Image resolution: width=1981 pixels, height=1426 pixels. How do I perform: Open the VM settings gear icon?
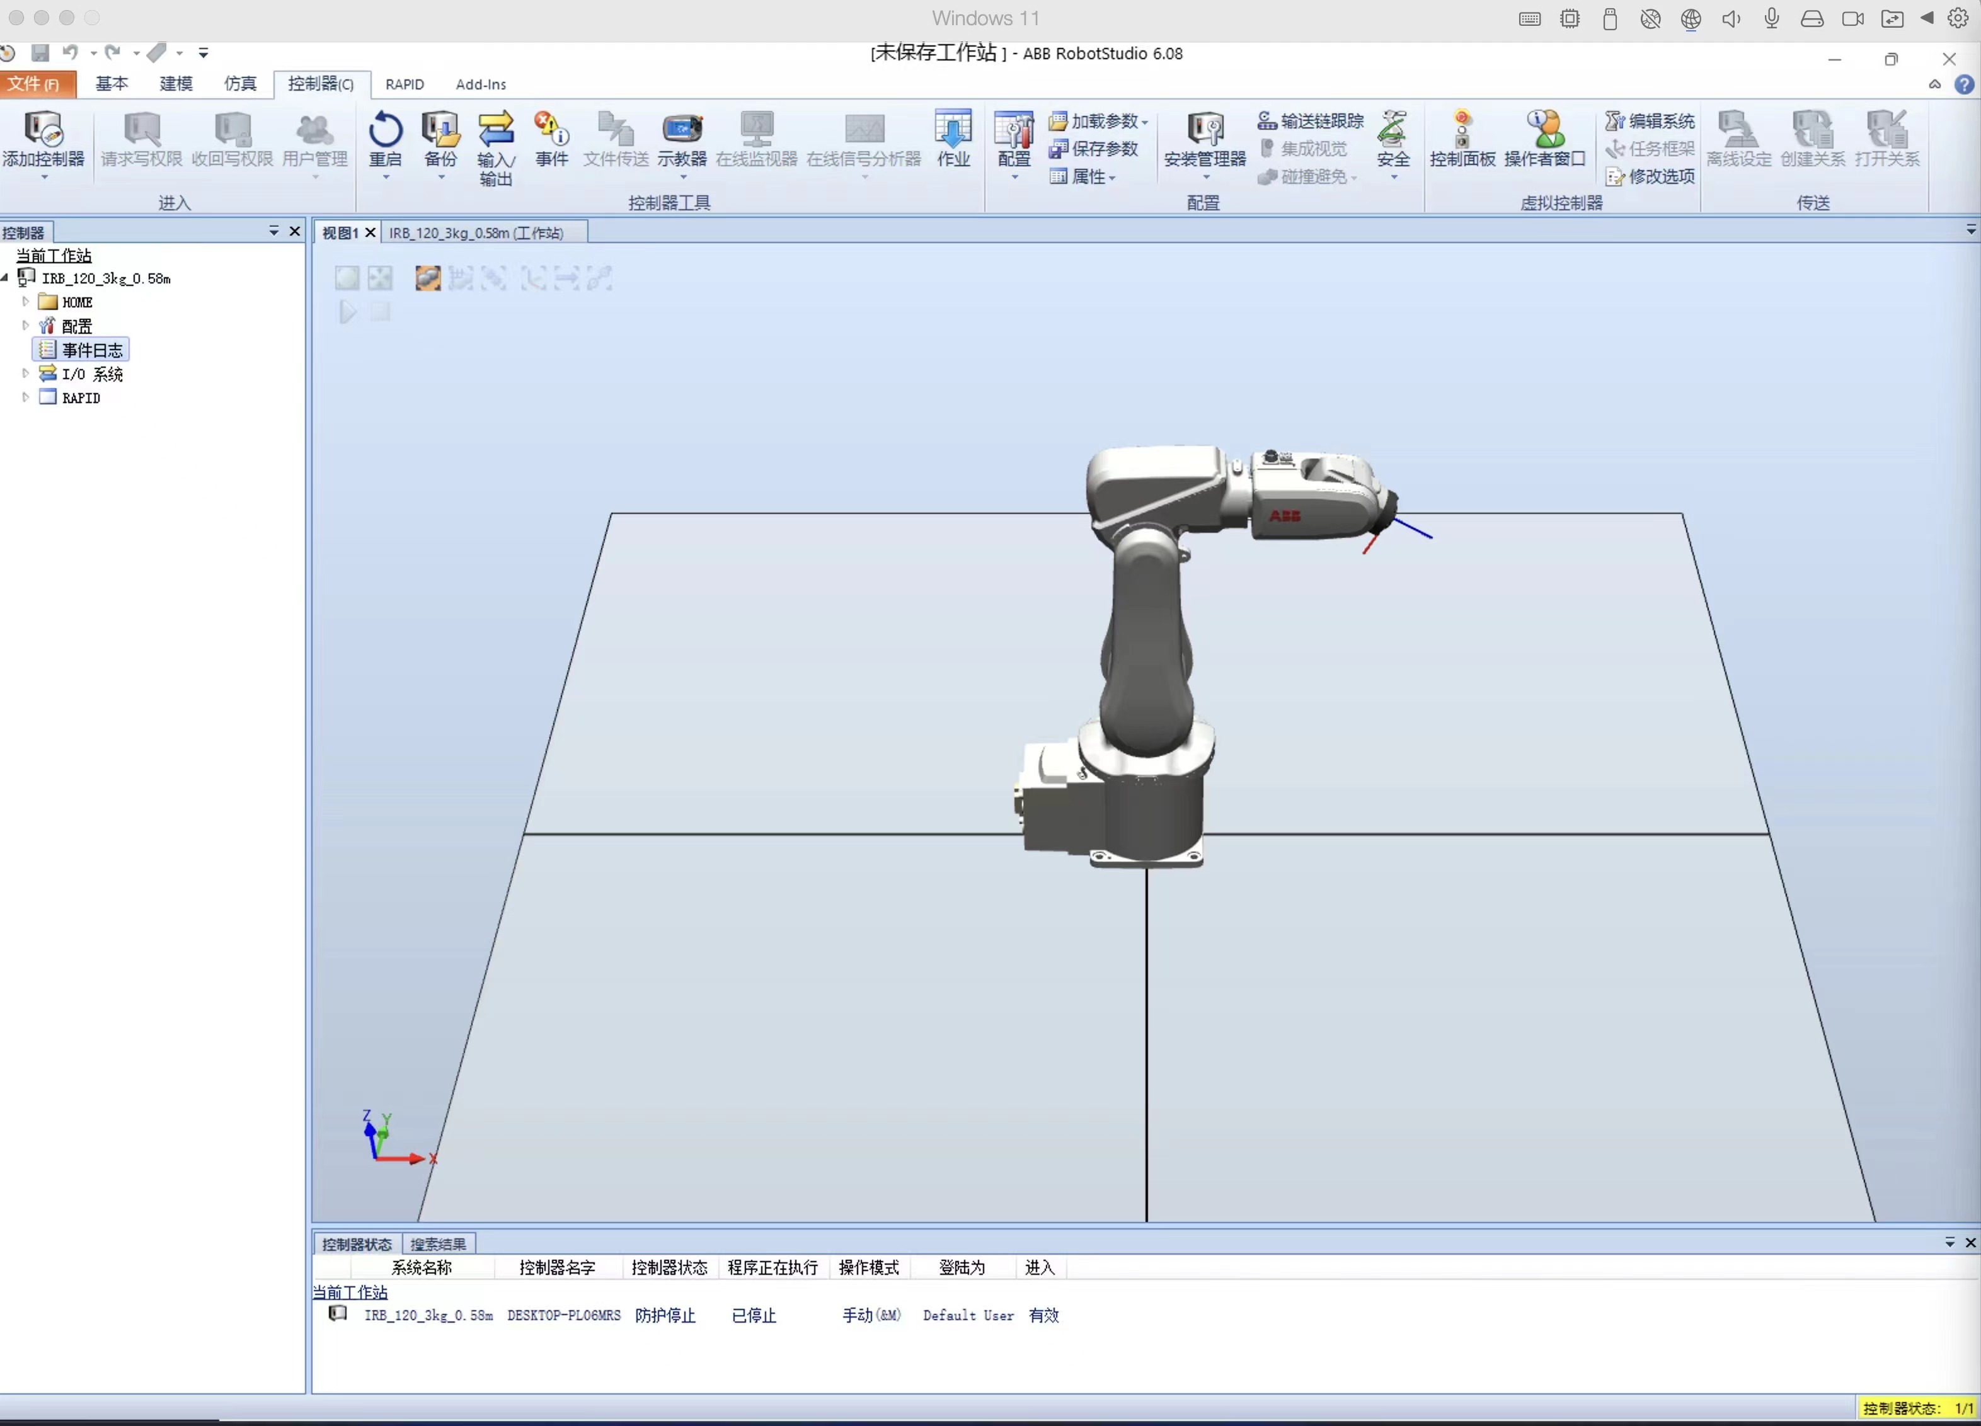pos(1958,18)
